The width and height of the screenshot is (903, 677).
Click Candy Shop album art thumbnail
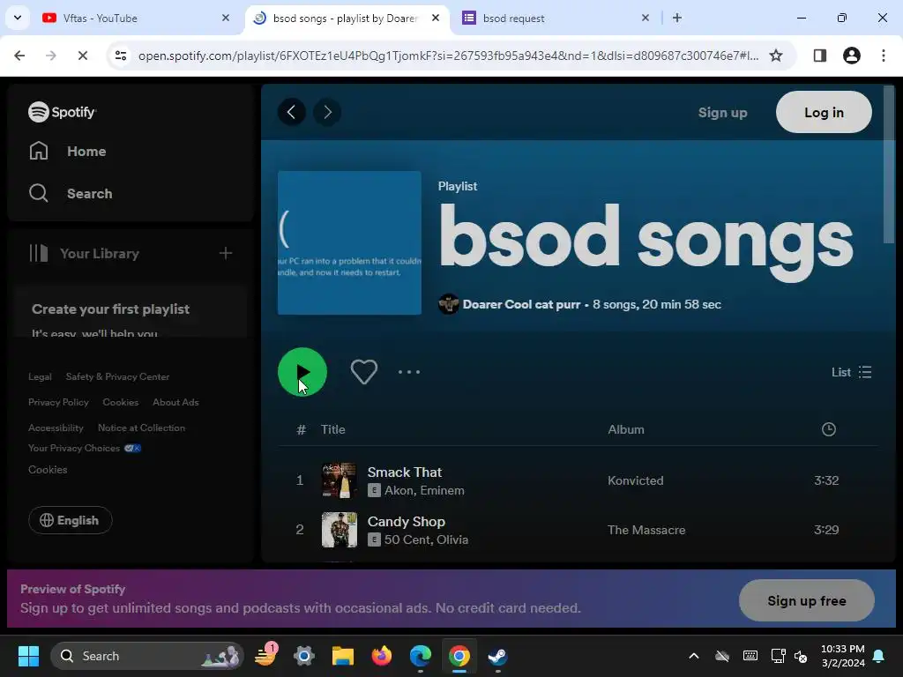340,530
